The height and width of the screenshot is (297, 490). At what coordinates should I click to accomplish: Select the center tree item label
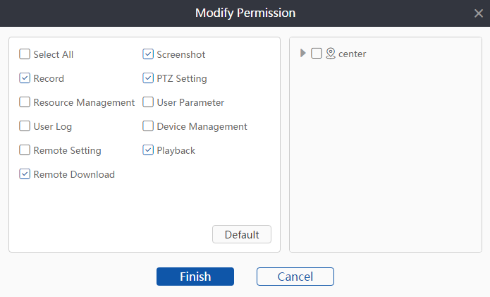coord(352,54)
